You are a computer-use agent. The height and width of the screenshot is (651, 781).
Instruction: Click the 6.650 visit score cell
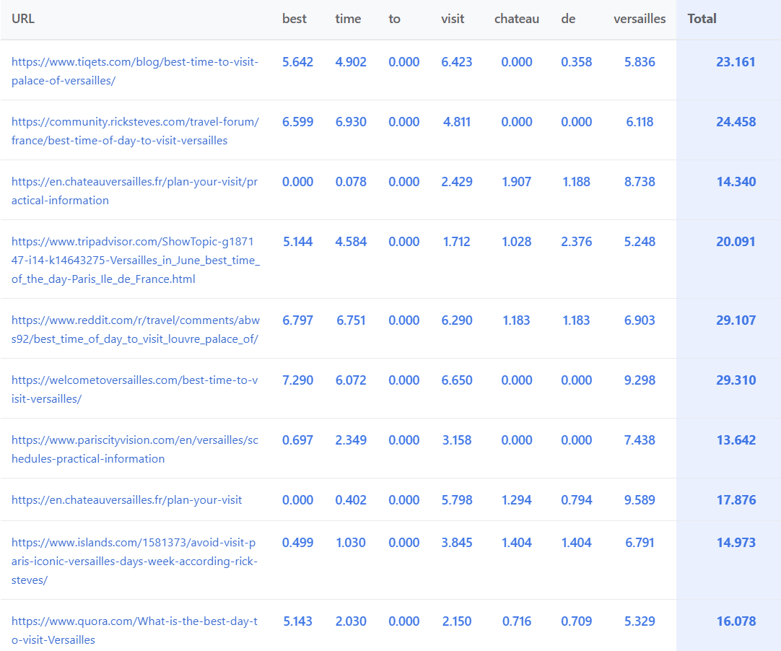457,380
